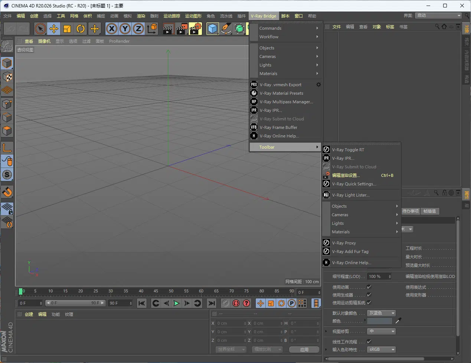The image size is (471, 363).
Task: Pick color with eyedropper icon
Action: [399, 321]
